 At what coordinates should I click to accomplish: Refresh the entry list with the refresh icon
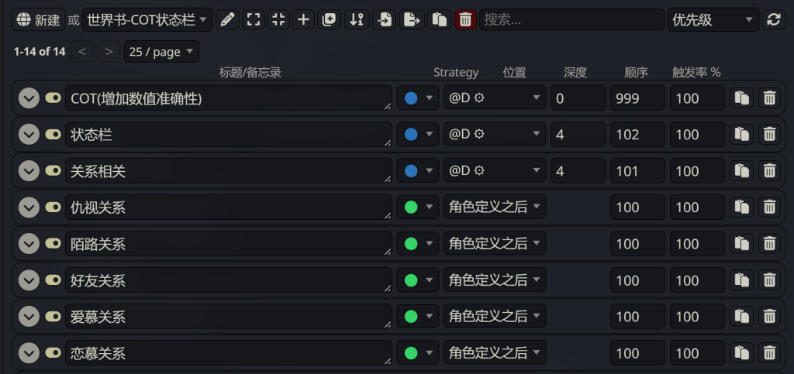[x=774, y=19]
